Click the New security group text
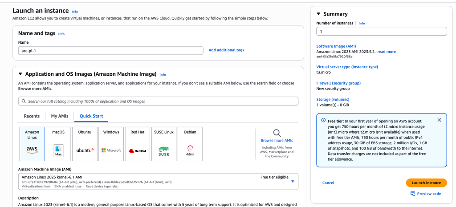 (333, 89)
